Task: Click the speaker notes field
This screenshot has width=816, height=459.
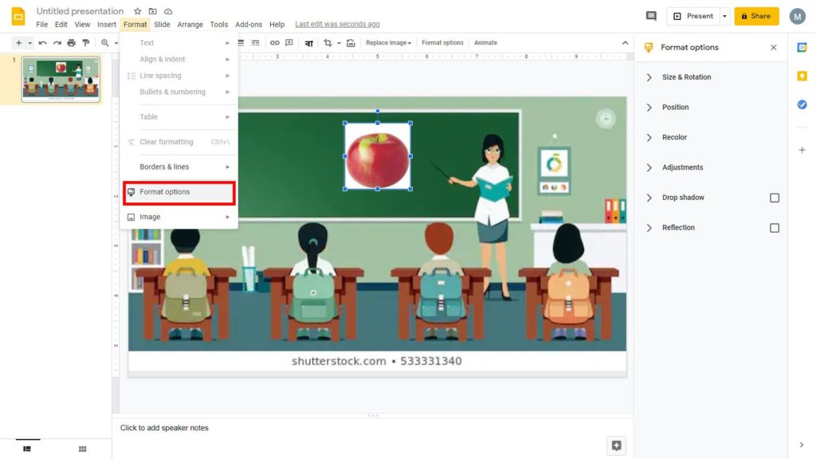Action: [373, 428]
